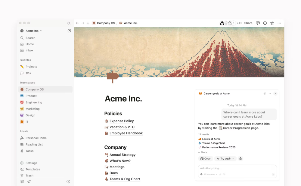Click the Share button
Screen dimensions: 301x186
click(x=248, y=23)
